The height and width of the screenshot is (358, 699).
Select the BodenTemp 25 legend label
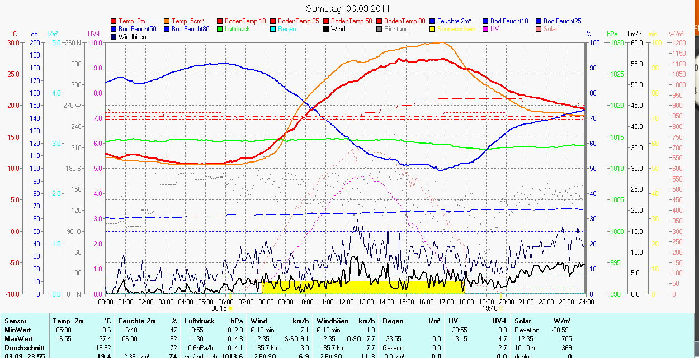(x=298, y=21)
